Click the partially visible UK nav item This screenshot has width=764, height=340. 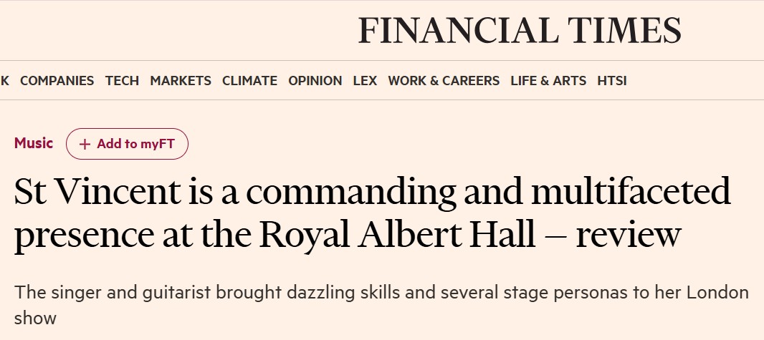pos(5,81)
